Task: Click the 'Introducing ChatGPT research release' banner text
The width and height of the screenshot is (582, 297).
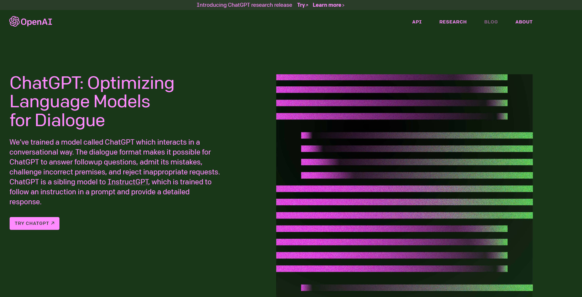Action: [244, 5]
